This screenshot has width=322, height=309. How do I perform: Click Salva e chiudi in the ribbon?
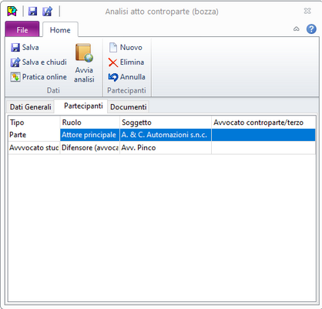39,62
